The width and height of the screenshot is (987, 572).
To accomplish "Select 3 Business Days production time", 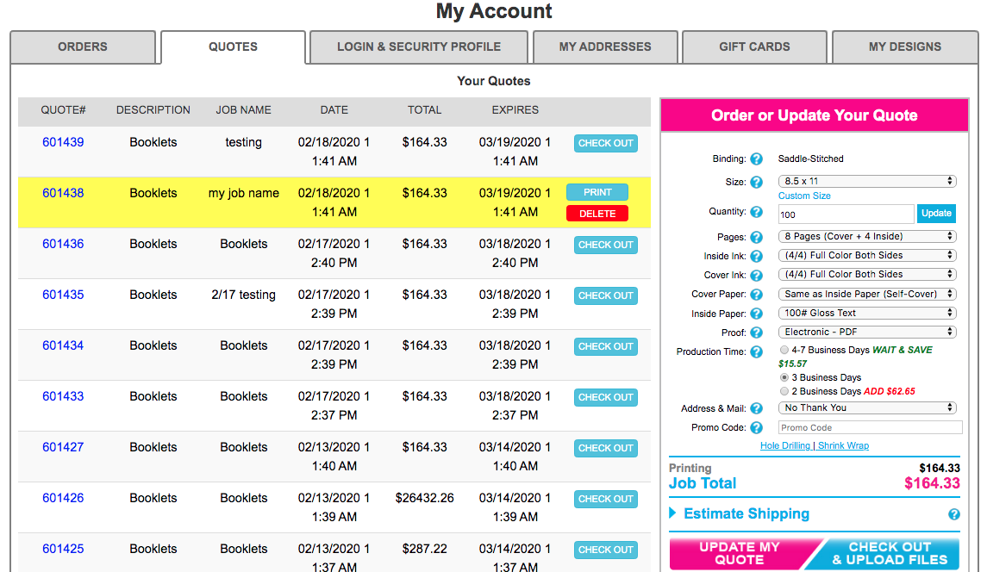I will [784, 378].
